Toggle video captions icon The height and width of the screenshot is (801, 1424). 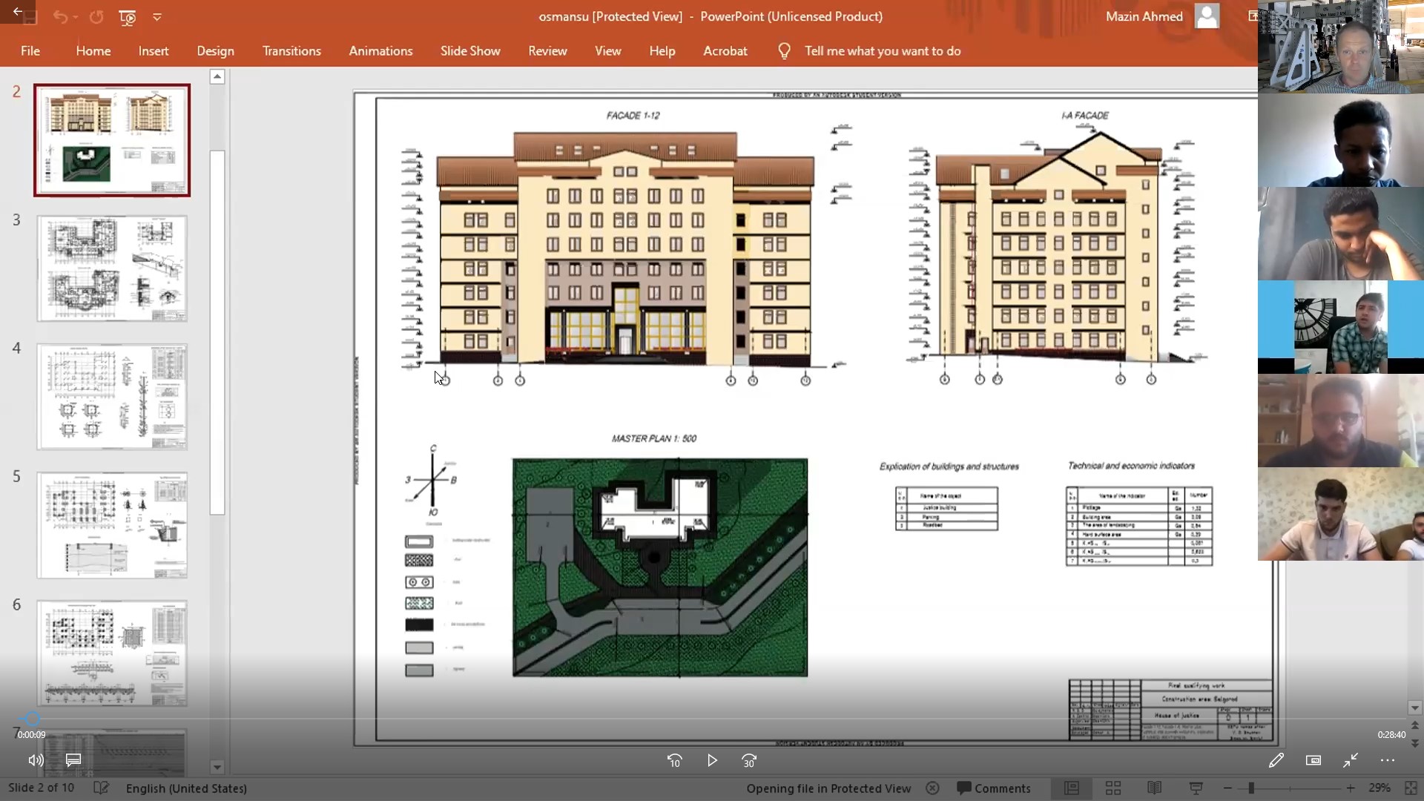(x=73, y=760)
